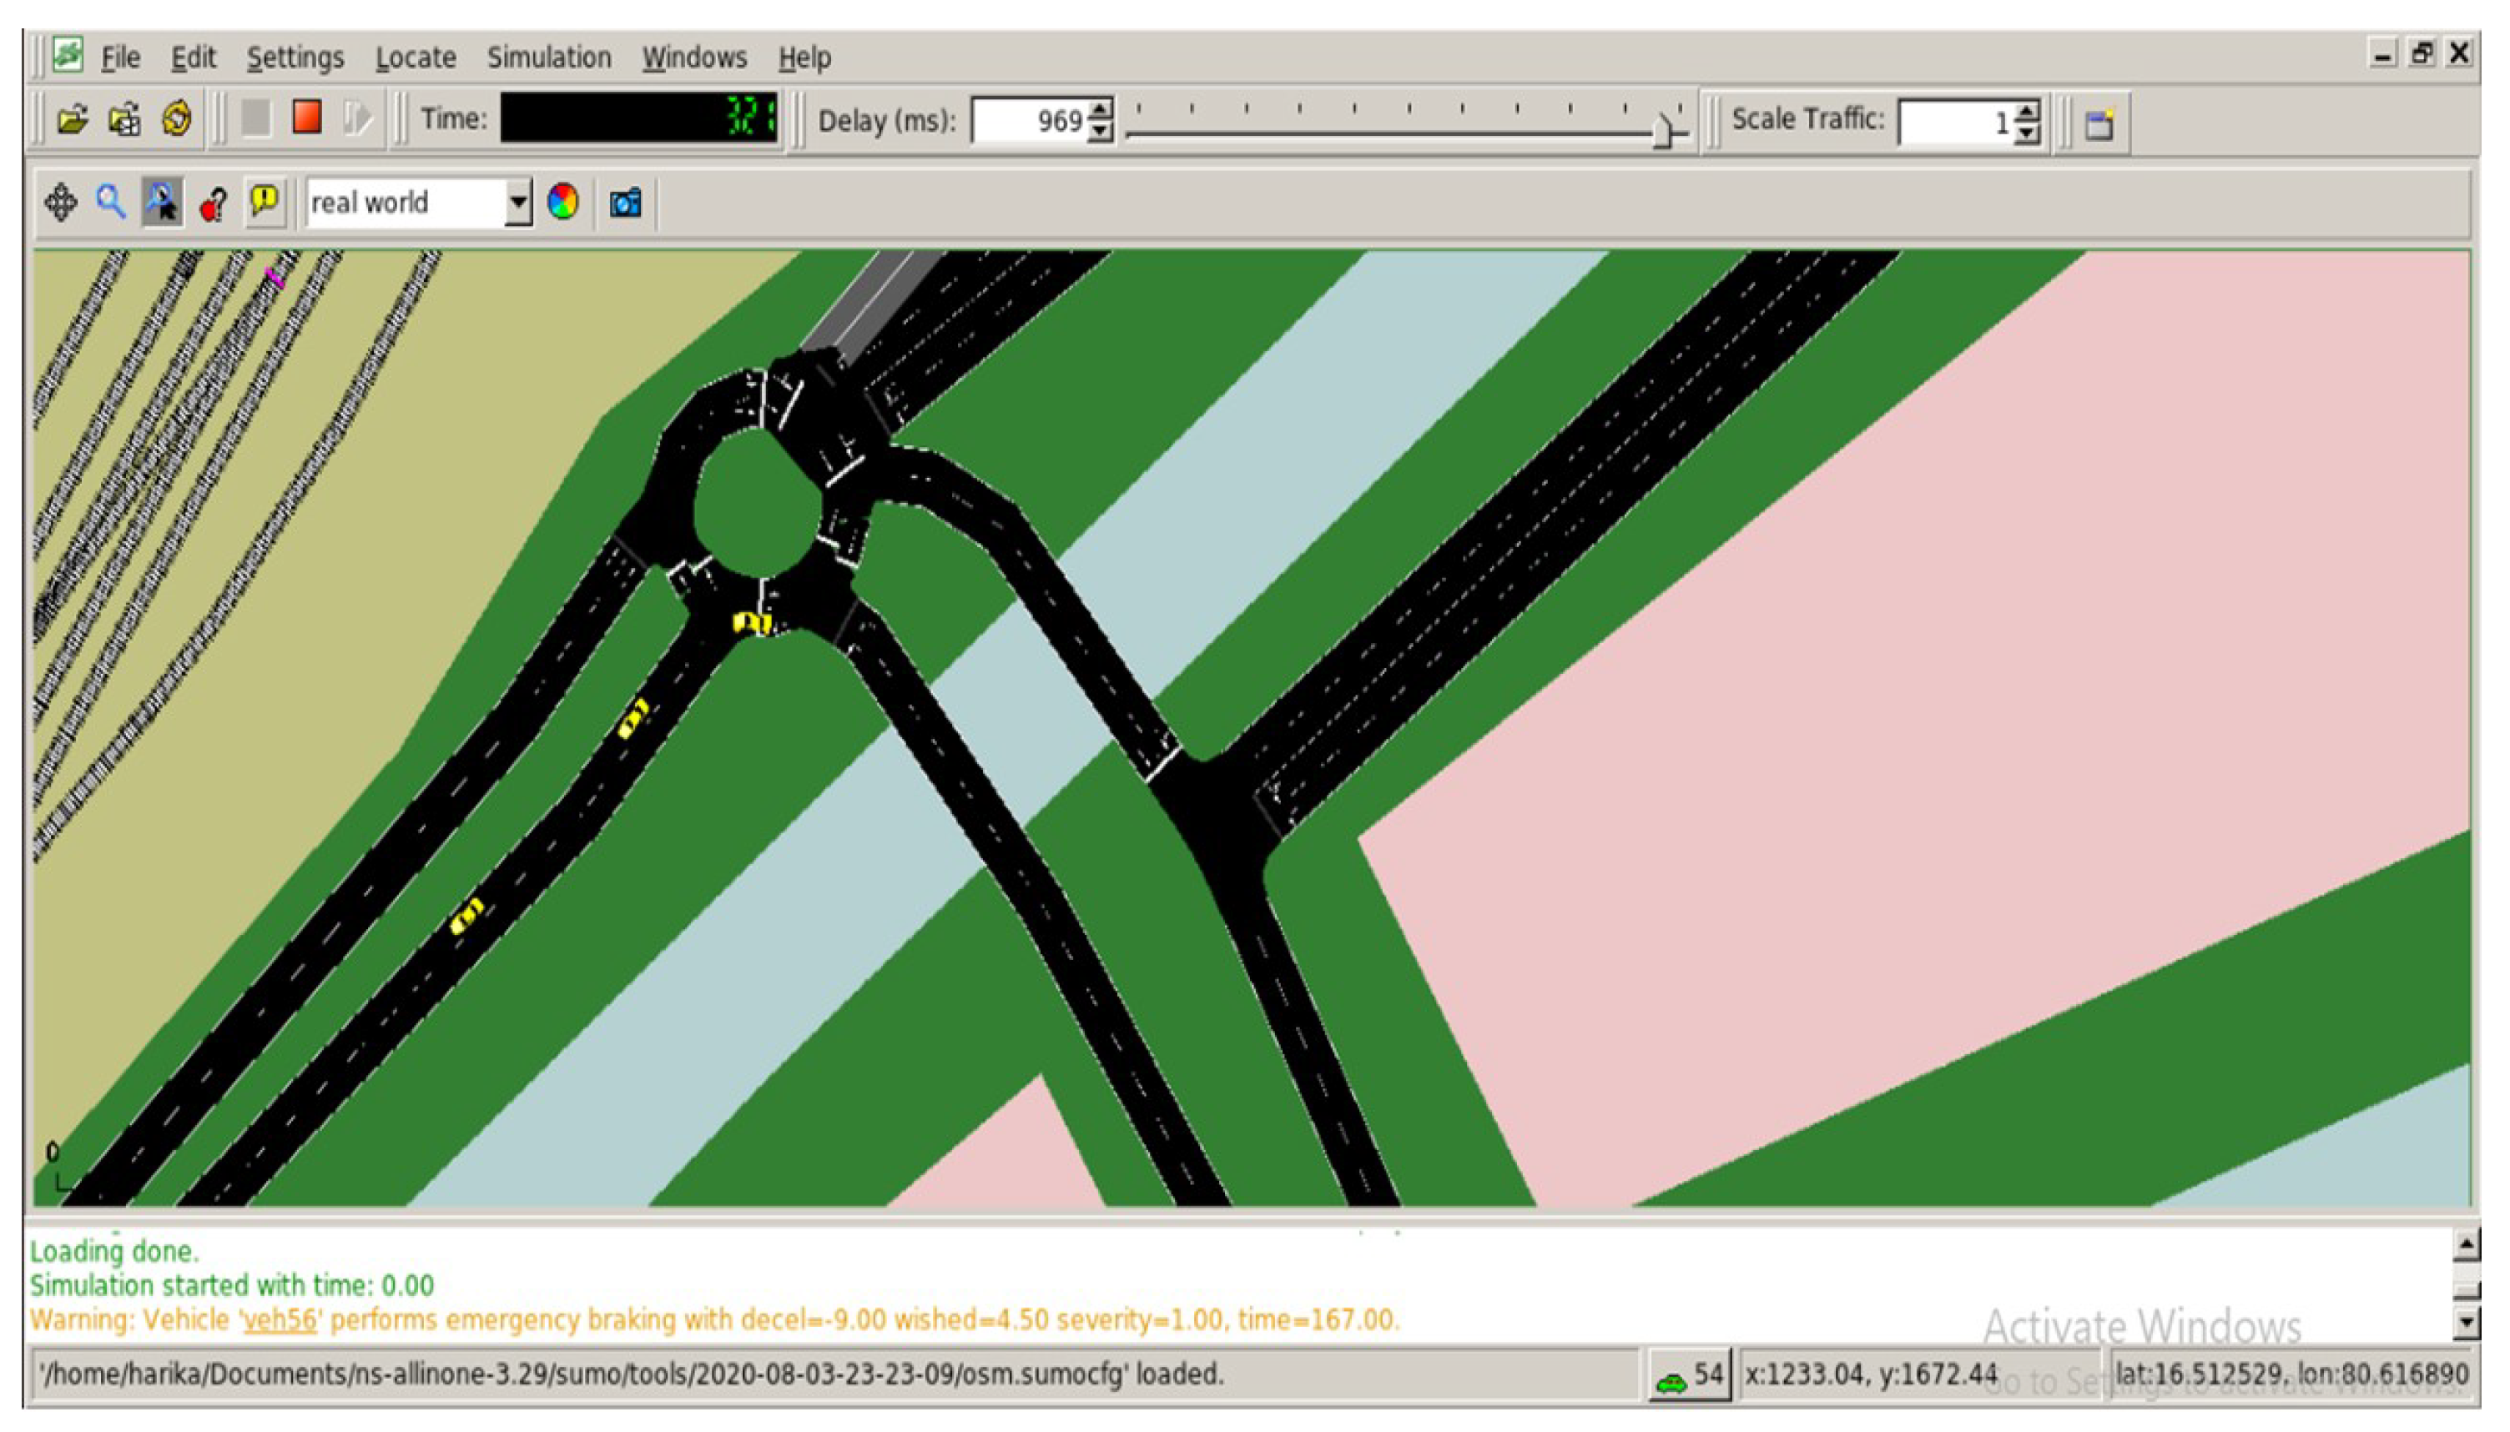The height and width of the screenshot is (1432, 2510).
Task: Click the 'veh56' vehicle link
Action: [x=280, y=1319]
